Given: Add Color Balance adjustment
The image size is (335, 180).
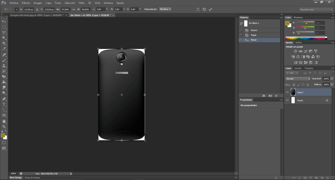Looking at the screenshot, I should pos(298,57).
